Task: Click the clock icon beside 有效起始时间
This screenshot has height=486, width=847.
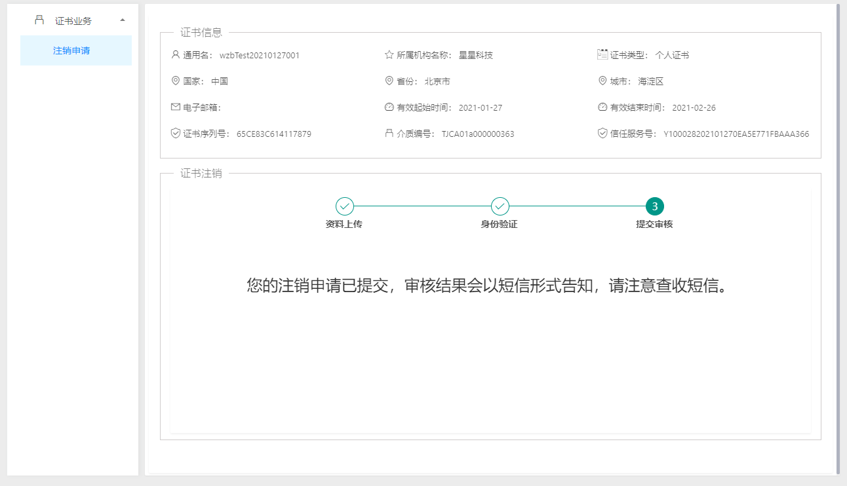Action: coord(389,107)
